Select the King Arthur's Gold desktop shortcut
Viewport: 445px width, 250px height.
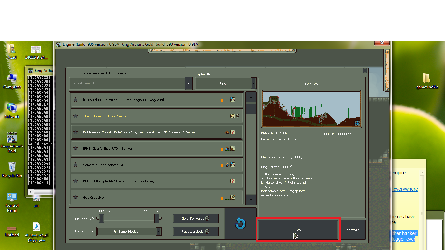tap(12, 143)
